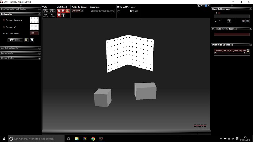Toggle projector beam visibility icon
The image size is (253, 142).
[68, 11]
